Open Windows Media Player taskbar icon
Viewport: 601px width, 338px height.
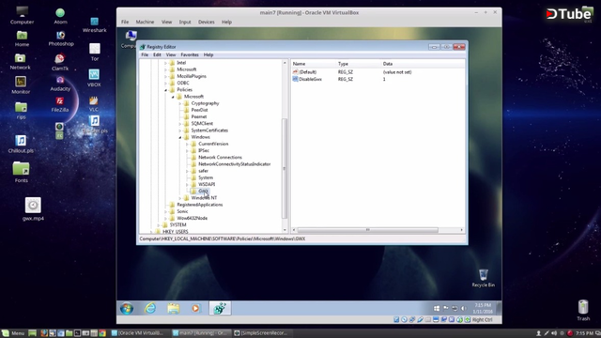point(195,308)
